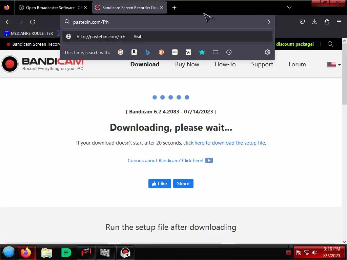Click the volume speaker tray icon
Image resolution: width=347 pixels, height=260 pixels.
click(x=315, y=253)
